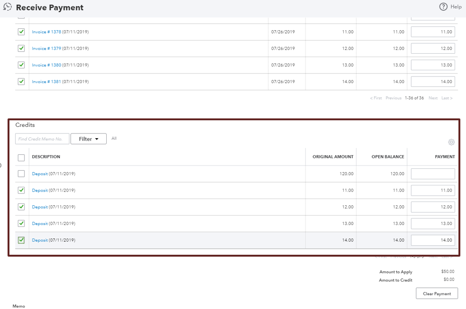
Task: Click the ORIGINAL AMOUNT column header
Action: (x=333, y=157)
